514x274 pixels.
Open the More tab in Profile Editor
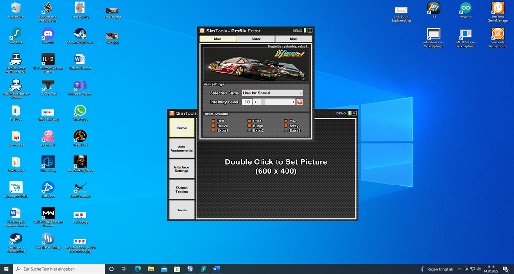pyautogui.click(x=294, y=39)
